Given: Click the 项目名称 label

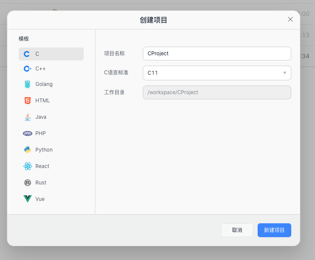Looking at the screenshot, I should 114,54.
